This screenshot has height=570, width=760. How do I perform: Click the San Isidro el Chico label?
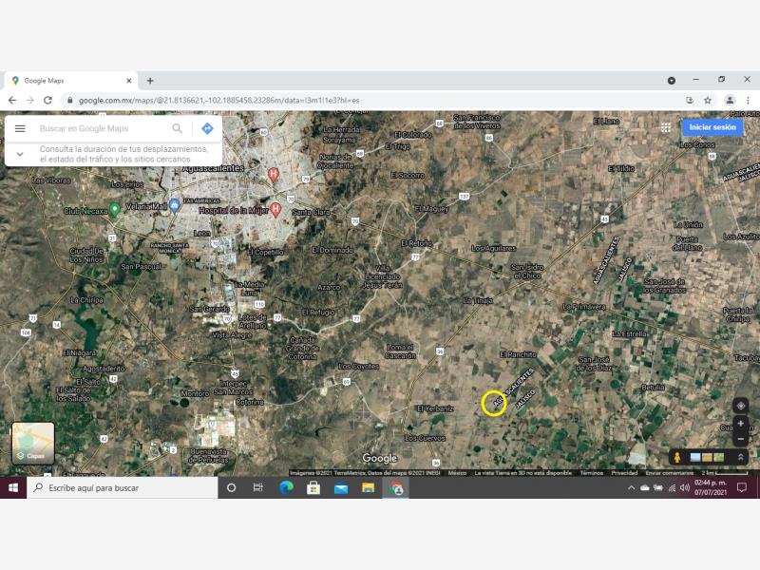point(527,272)
